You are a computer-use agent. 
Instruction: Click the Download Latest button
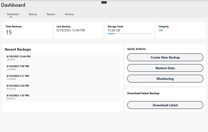[x=165, y=105]
